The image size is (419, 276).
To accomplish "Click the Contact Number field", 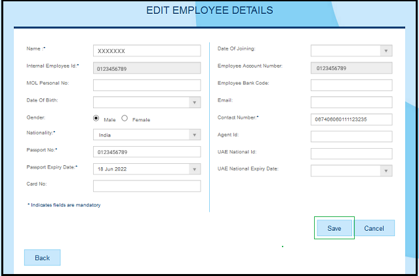I will [351, 119].
